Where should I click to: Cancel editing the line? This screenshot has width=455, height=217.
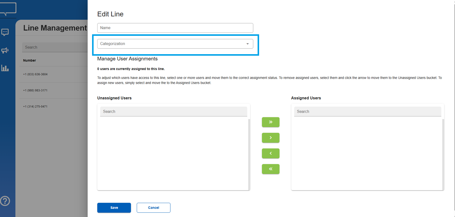tap(153, 208)
